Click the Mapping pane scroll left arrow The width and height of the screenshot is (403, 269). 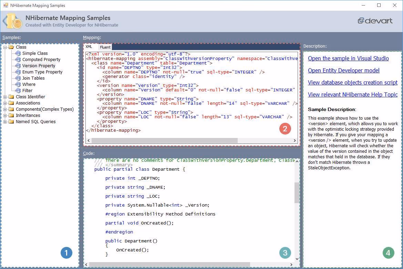point(89,141)
